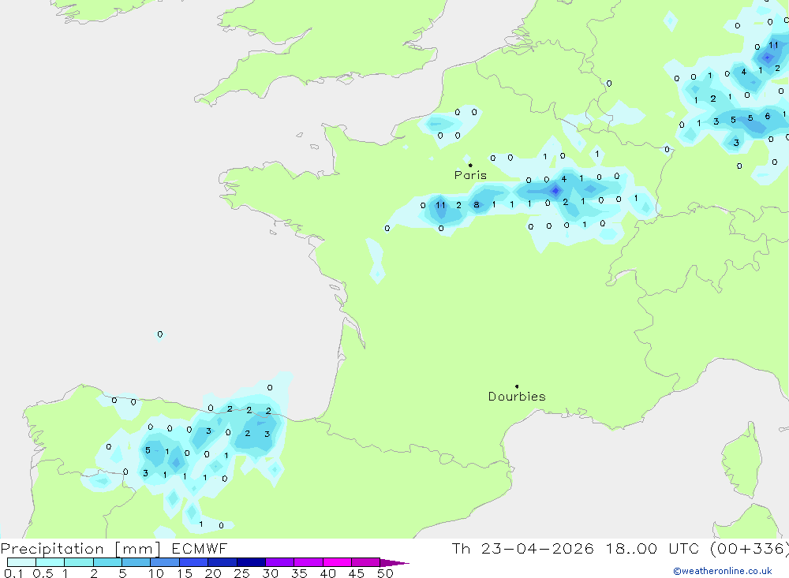Pick the 15–20 mm legend swatch
The image size is (789, 578).
click(194, 562)
